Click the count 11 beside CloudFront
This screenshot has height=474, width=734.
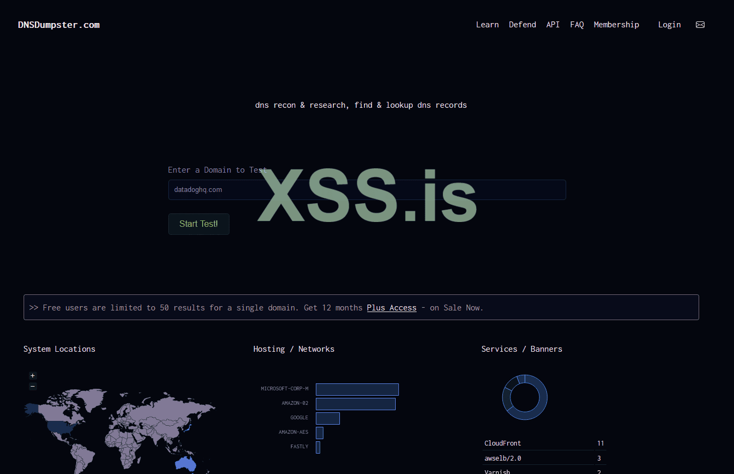[x=600, y=443]
